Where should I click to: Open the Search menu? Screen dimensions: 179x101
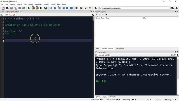[12, 4]
